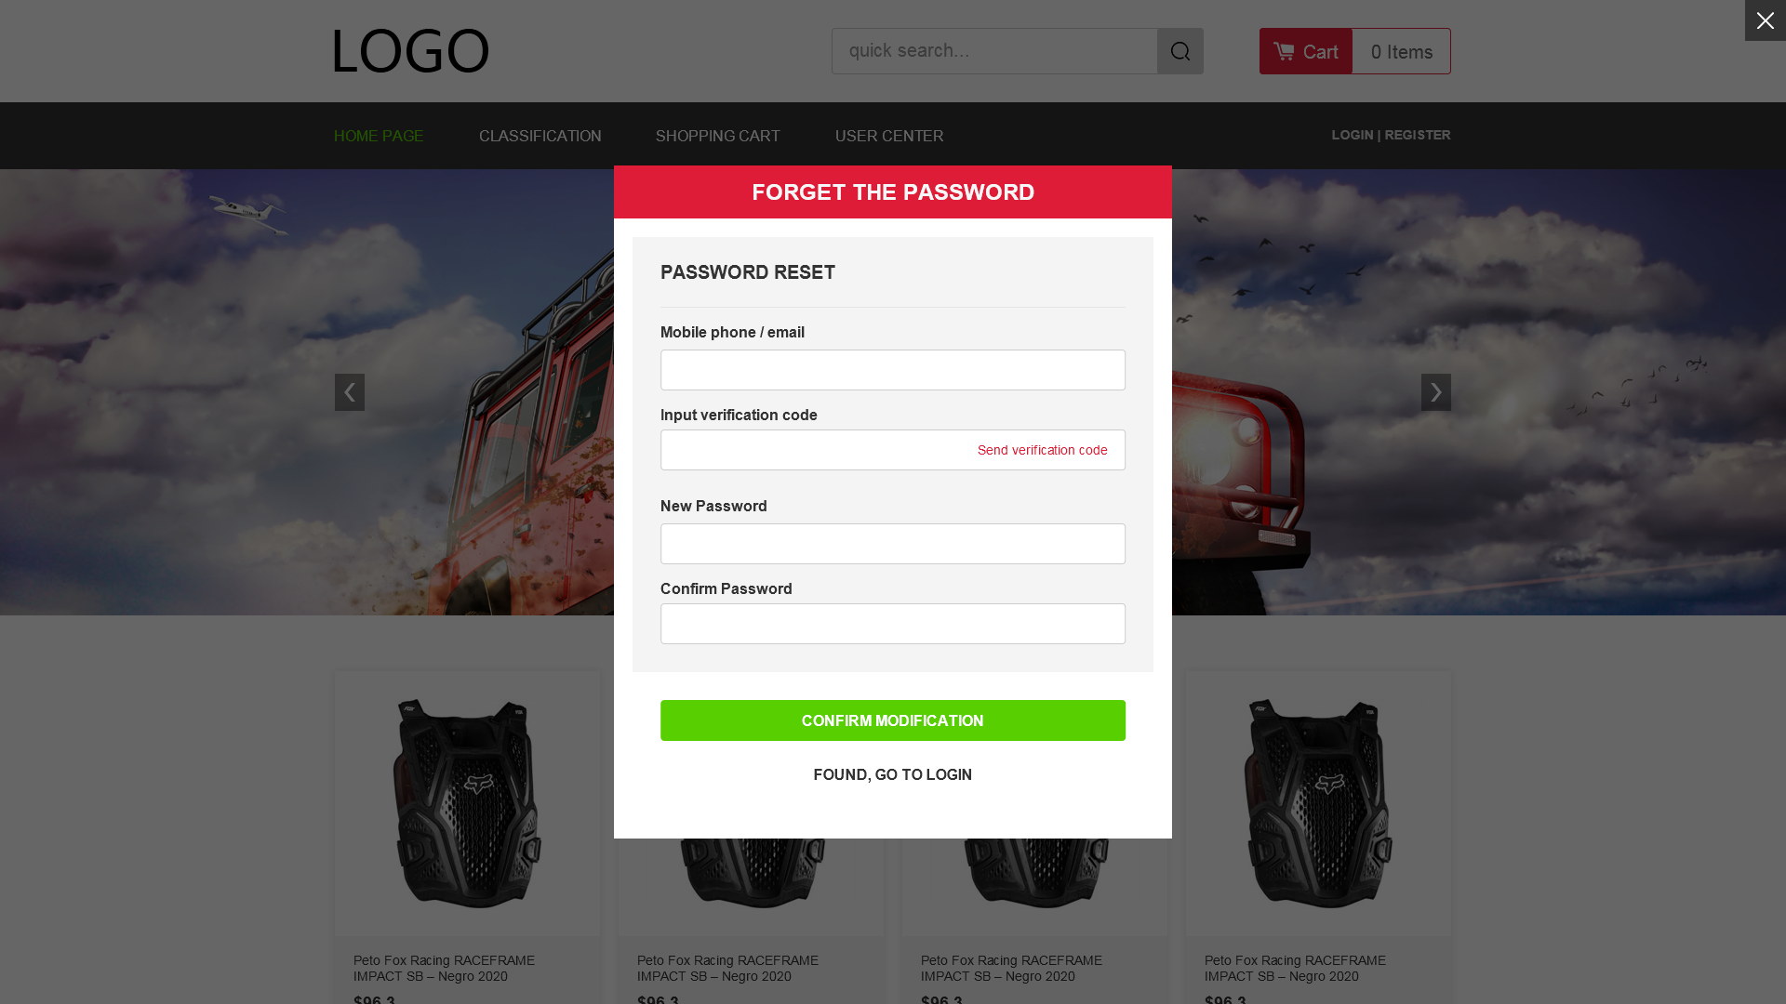The height and width of the screenshot is (1004, 1786).
Task: Open the Register link
Action: coord(1417,135)
